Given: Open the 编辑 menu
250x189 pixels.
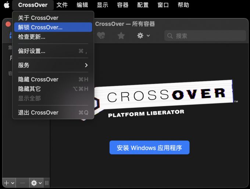Looking at the screenshot, I should [x=82, y=5].
